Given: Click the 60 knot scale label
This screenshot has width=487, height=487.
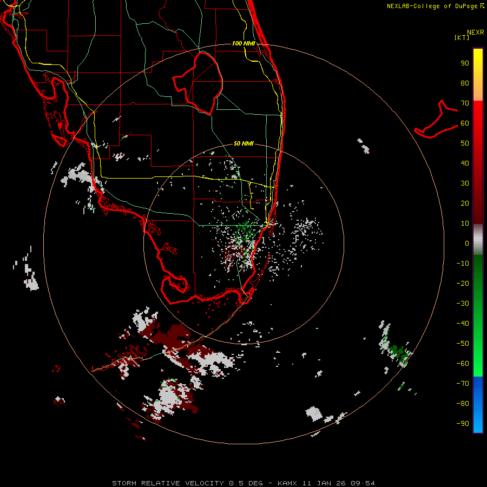Looking at the screenshot, I should [465, 123].
